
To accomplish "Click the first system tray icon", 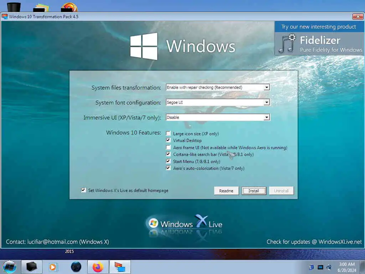I will (312, 267).
